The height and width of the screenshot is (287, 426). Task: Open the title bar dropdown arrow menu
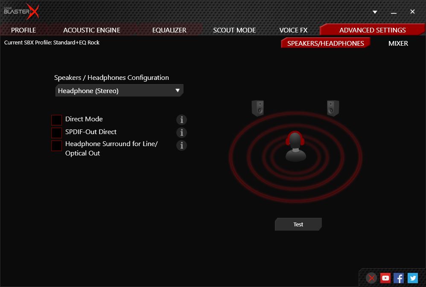[375, 12]
